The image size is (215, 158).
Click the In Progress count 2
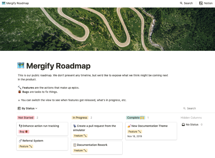click(x=91, y=117)
